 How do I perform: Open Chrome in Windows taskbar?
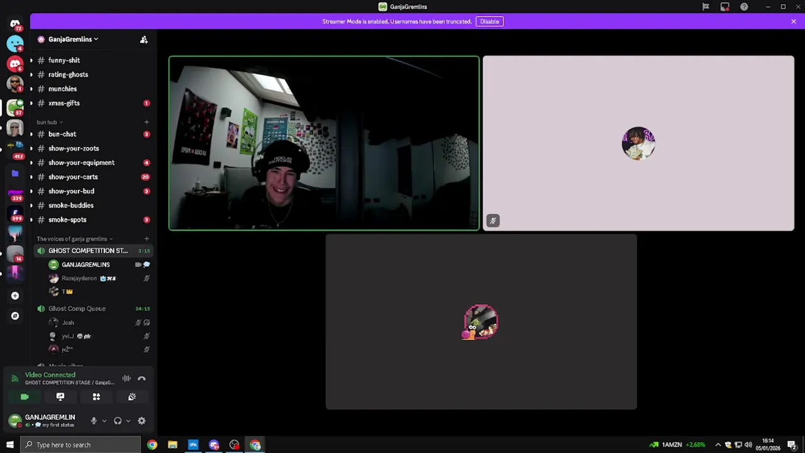[x=152, y=445]
